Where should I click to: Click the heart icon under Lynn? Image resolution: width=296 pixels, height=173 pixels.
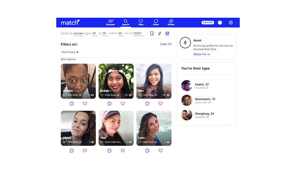(x=160, y=150)
